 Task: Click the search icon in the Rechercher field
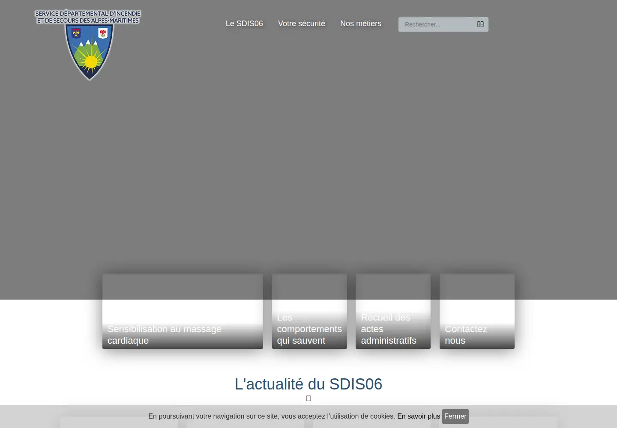tap(480, 24)
